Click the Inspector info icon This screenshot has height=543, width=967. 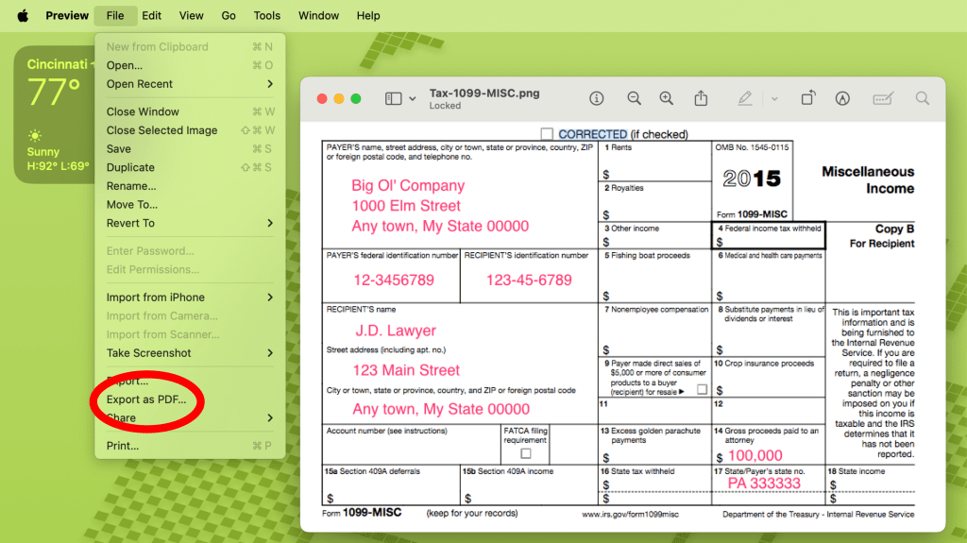coord(597,98)
